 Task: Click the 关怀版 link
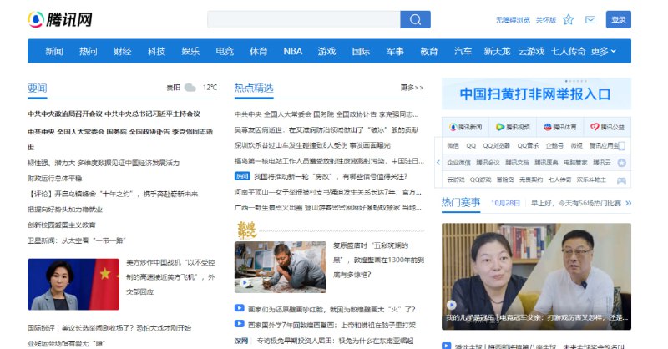pyautogui.click(x=546, y=20)
